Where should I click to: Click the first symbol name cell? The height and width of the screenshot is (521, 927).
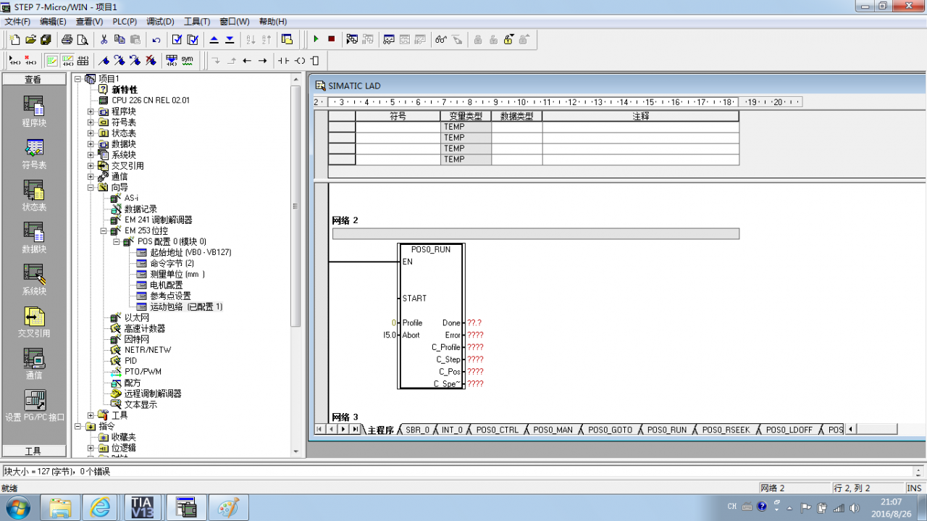coord(398,127)
